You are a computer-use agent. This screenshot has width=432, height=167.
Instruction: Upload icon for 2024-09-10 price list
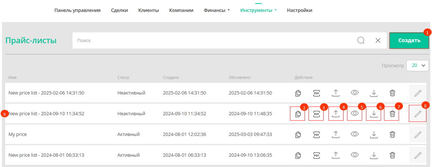336,114
